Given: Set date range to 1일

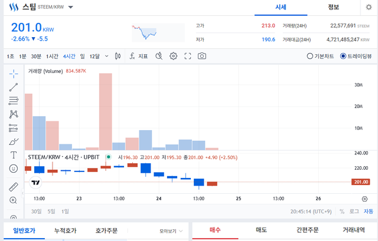Looking at the screenshot, I should [65, 212].
